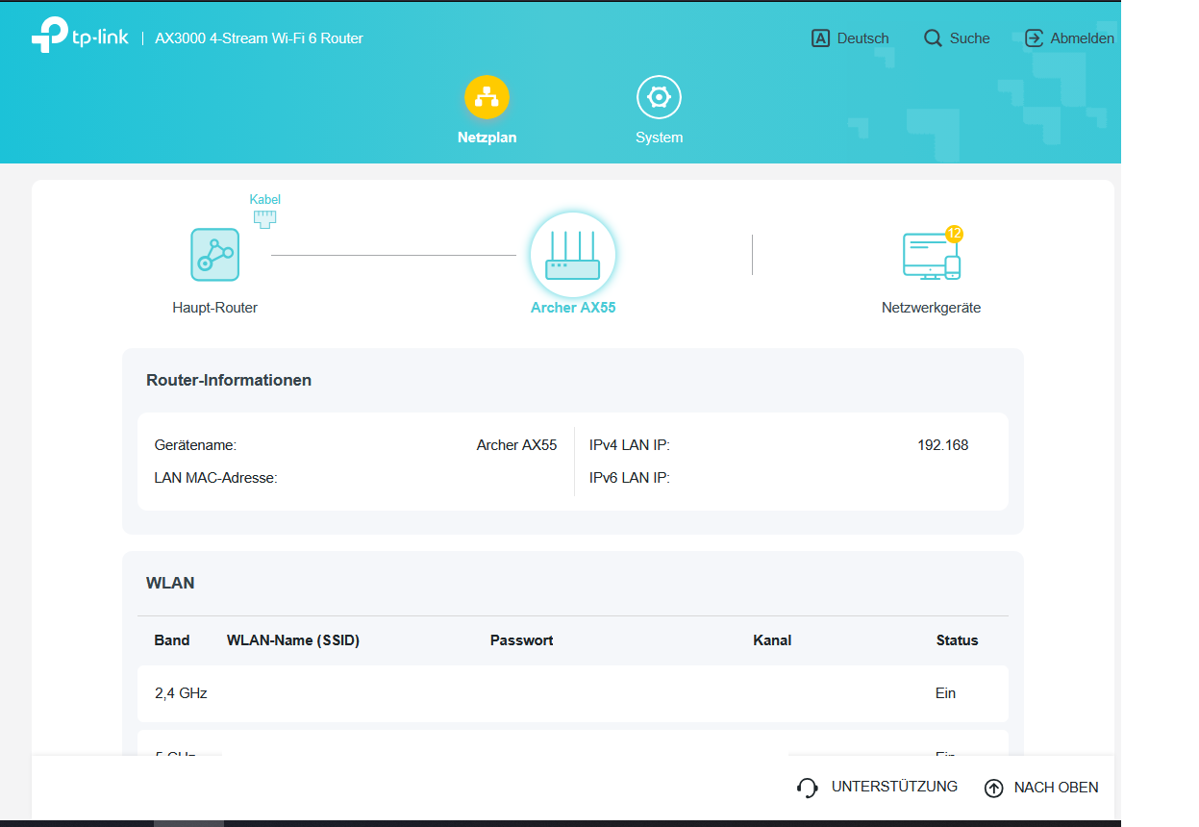This screenshot has height=827, width=1199.
Task: Click the Netzwerkgeräte label
Action: coord(931,308)
